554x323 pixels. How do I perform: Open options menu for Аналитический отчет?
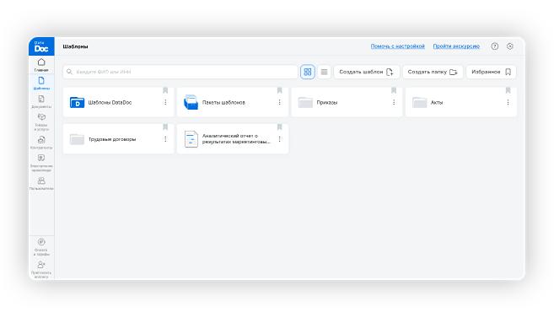279,139
